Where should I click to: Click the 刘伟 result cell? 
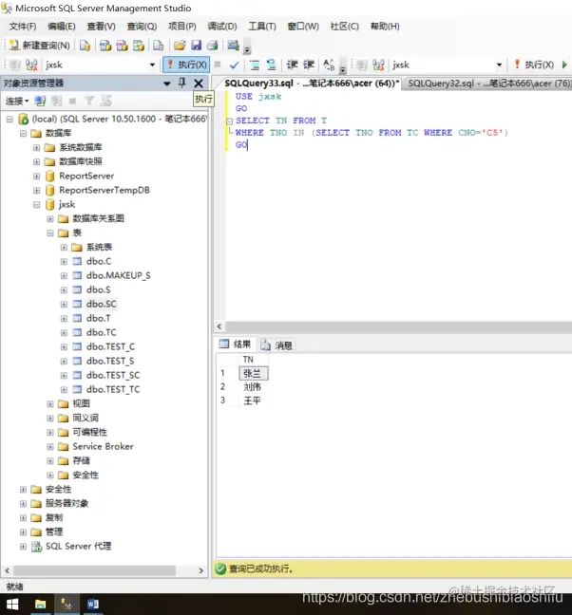(253, 387)
